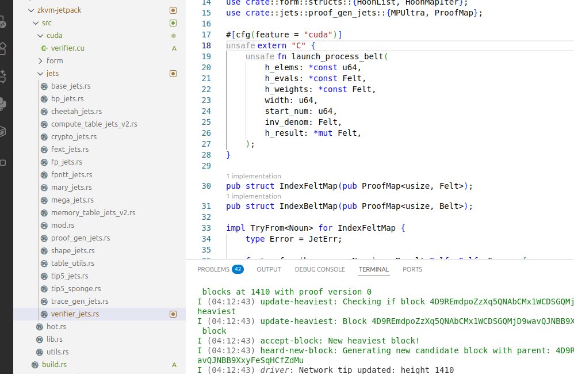
Task: Collapse the zkvm-jetpack folder
Action: (31, 10)
